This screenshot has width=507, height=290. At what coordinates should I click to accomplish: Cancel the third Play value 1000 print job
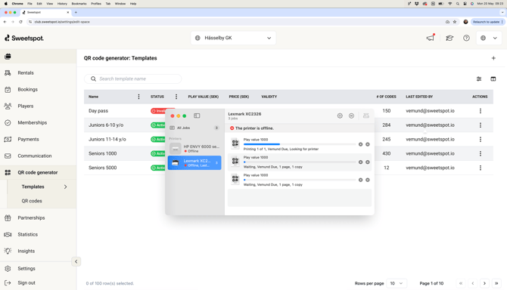click(360, 180)
